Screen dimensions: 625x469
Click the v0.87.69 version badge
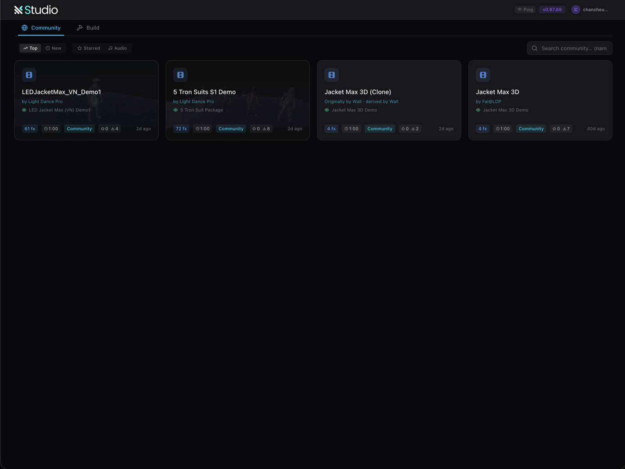coord(552,10)
